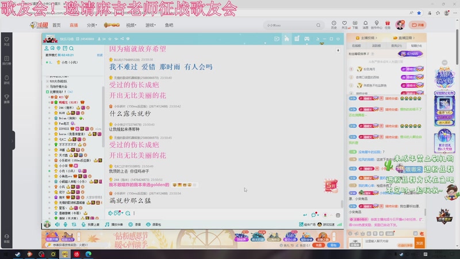Click the 发送 send button in stream chat

point(420,243)
